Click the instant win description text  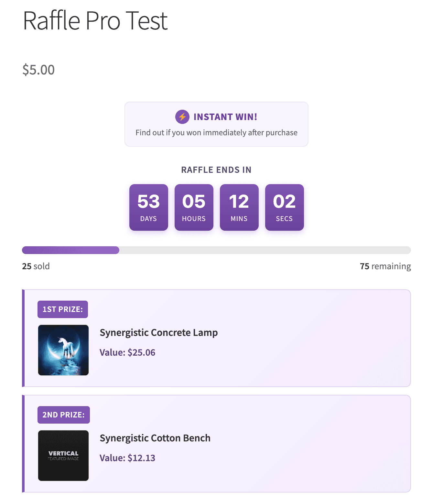216,133
